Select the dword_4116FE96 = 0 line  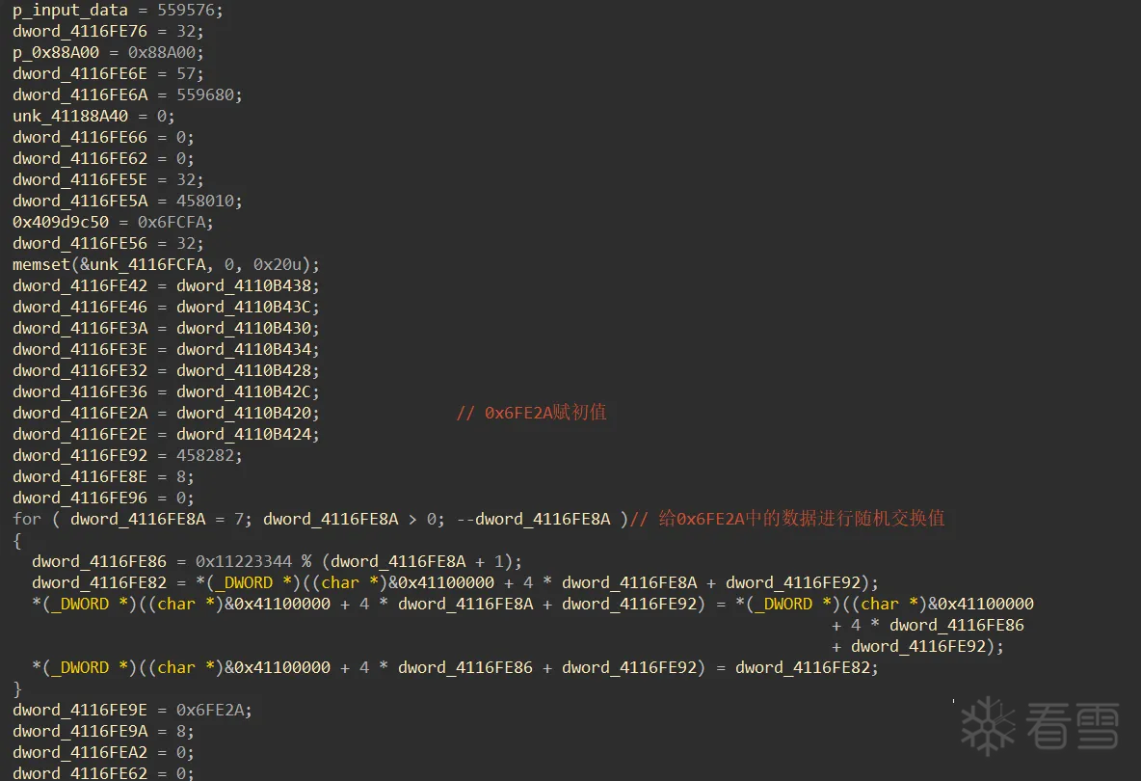(x=103, y=498)
